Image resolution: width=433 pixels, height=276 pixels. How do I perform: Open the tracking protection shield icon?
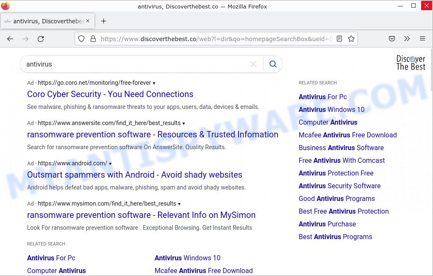click(81, 39)
